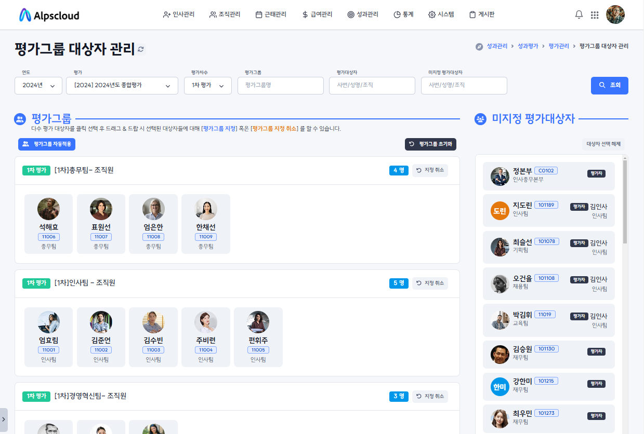
Task: Open the 급여관리 menu
Action: tap(317, 15)
